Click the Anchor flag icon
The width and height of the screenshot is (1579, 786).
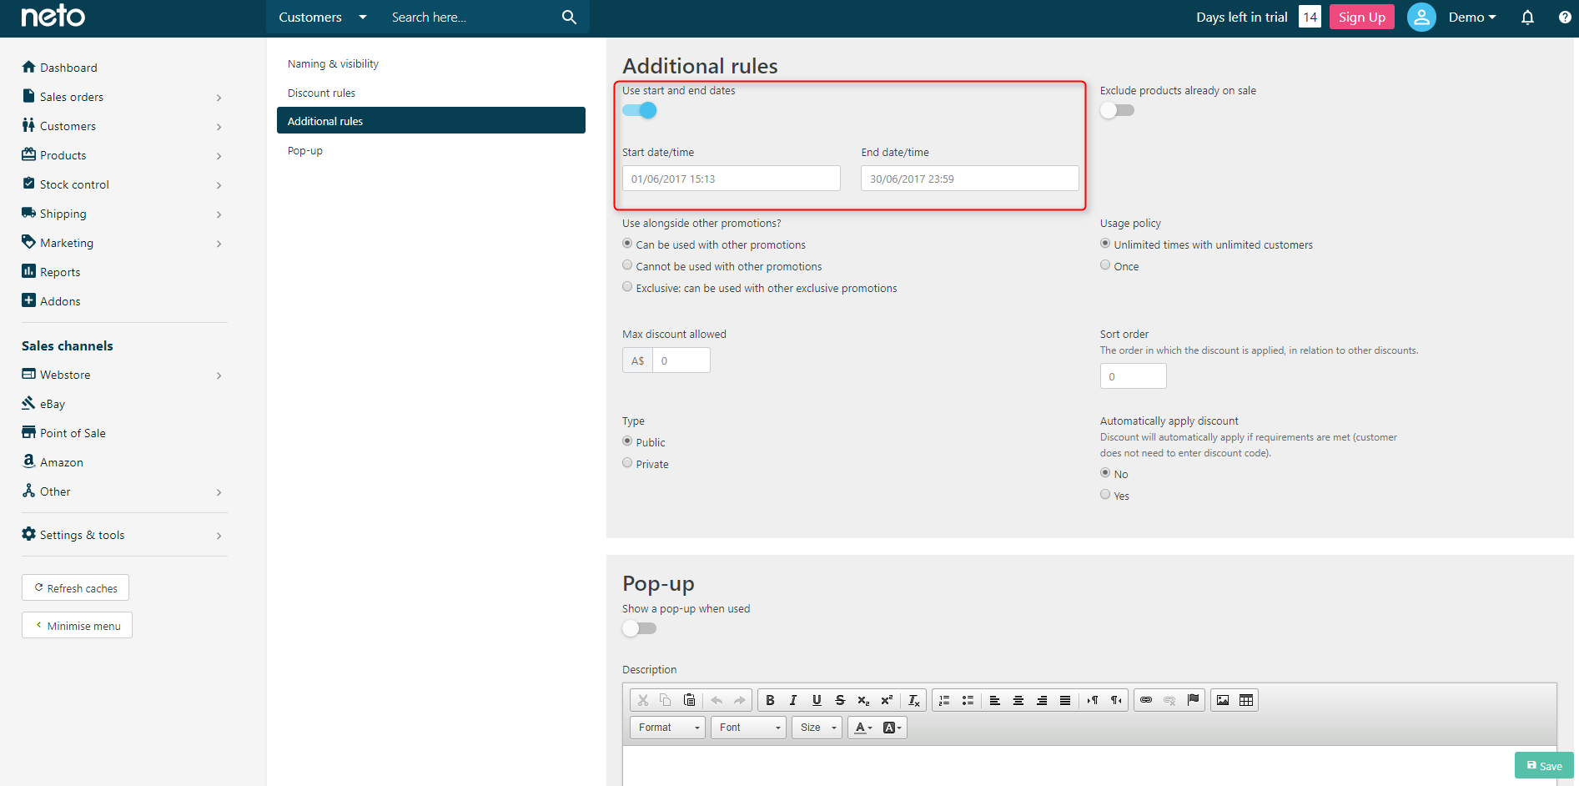pyautogui.click(x=1193, y=700)
